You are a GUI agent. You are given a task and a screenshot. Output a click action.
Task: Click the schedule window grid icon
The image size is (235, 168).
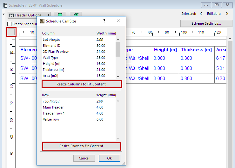5,5
